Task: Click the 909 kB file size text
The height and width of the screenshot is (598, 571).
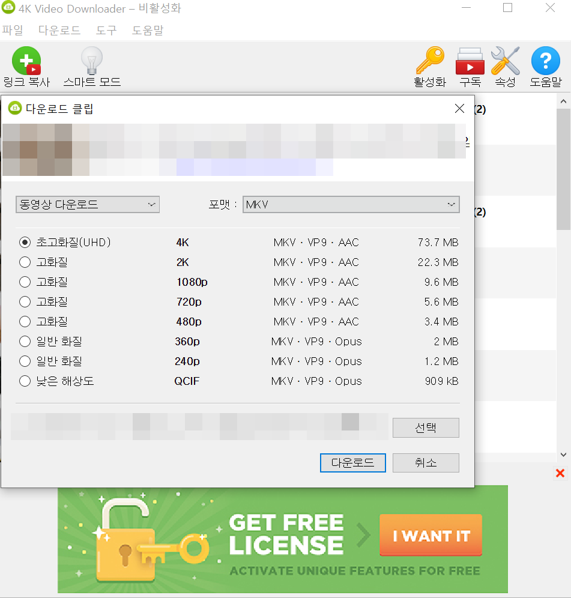Action: pyautogui.click(x=442, y=381)
